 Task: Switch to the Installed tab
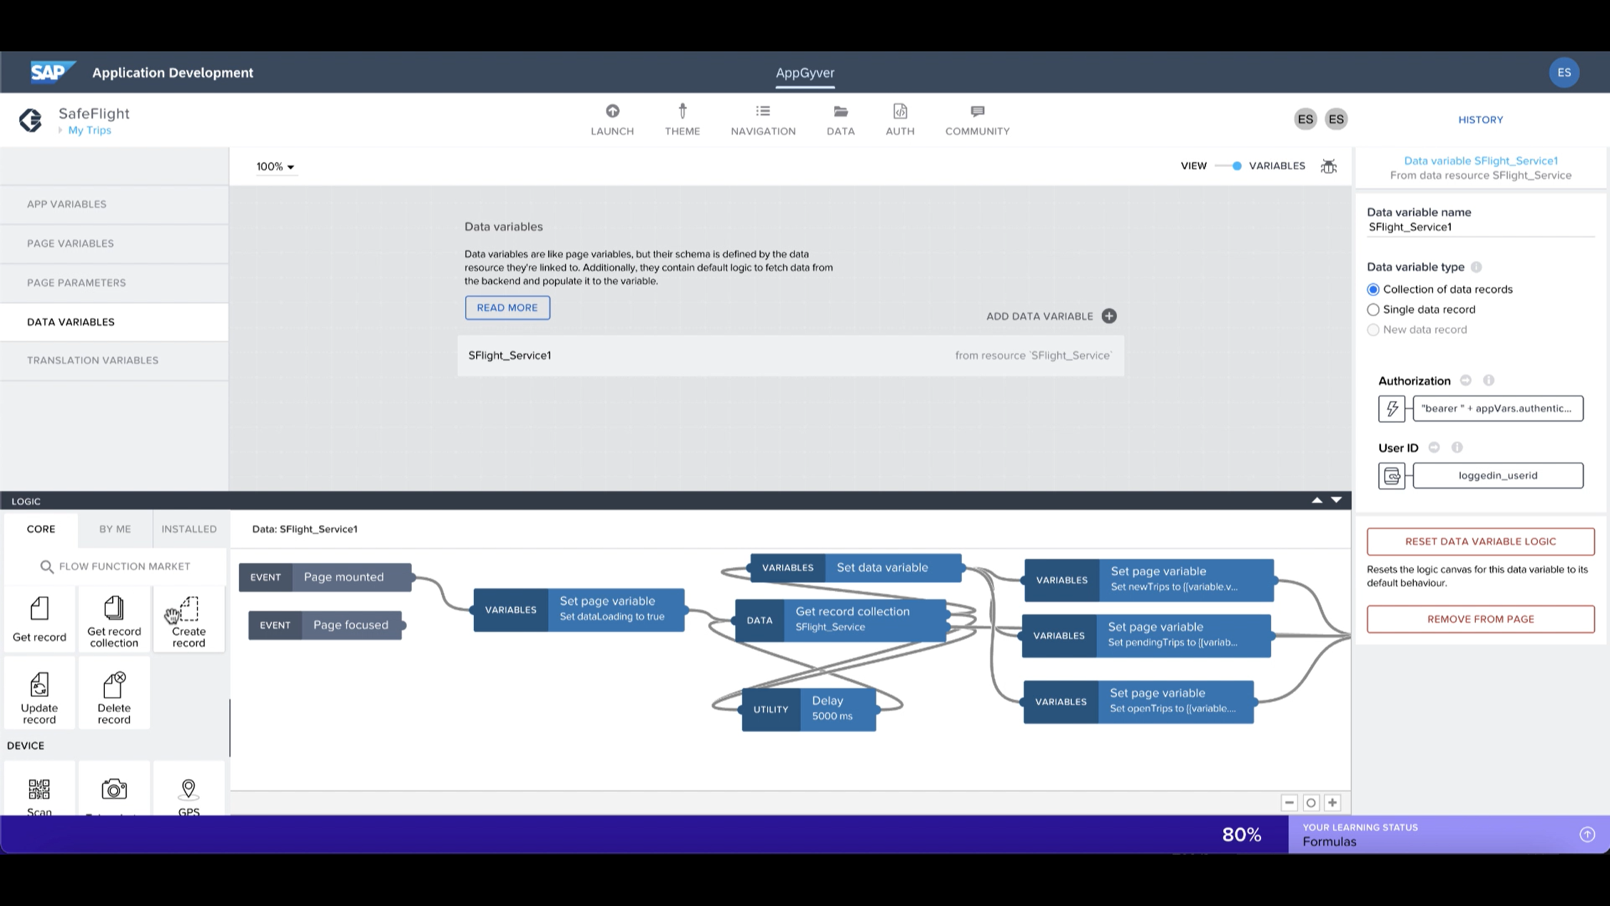(189, 529)
